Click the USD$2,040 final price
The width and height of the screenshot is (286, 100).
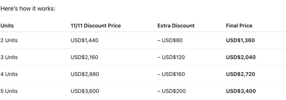[241, 57]
